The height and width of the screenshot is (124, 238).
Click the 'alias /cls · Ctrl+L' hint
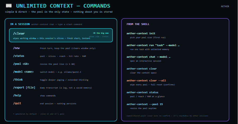(x=99, y=37)
